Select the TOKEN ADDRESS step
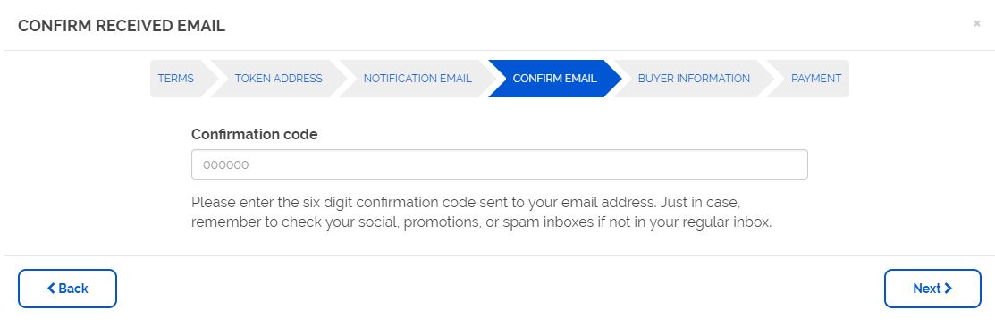 pos(279,79)
